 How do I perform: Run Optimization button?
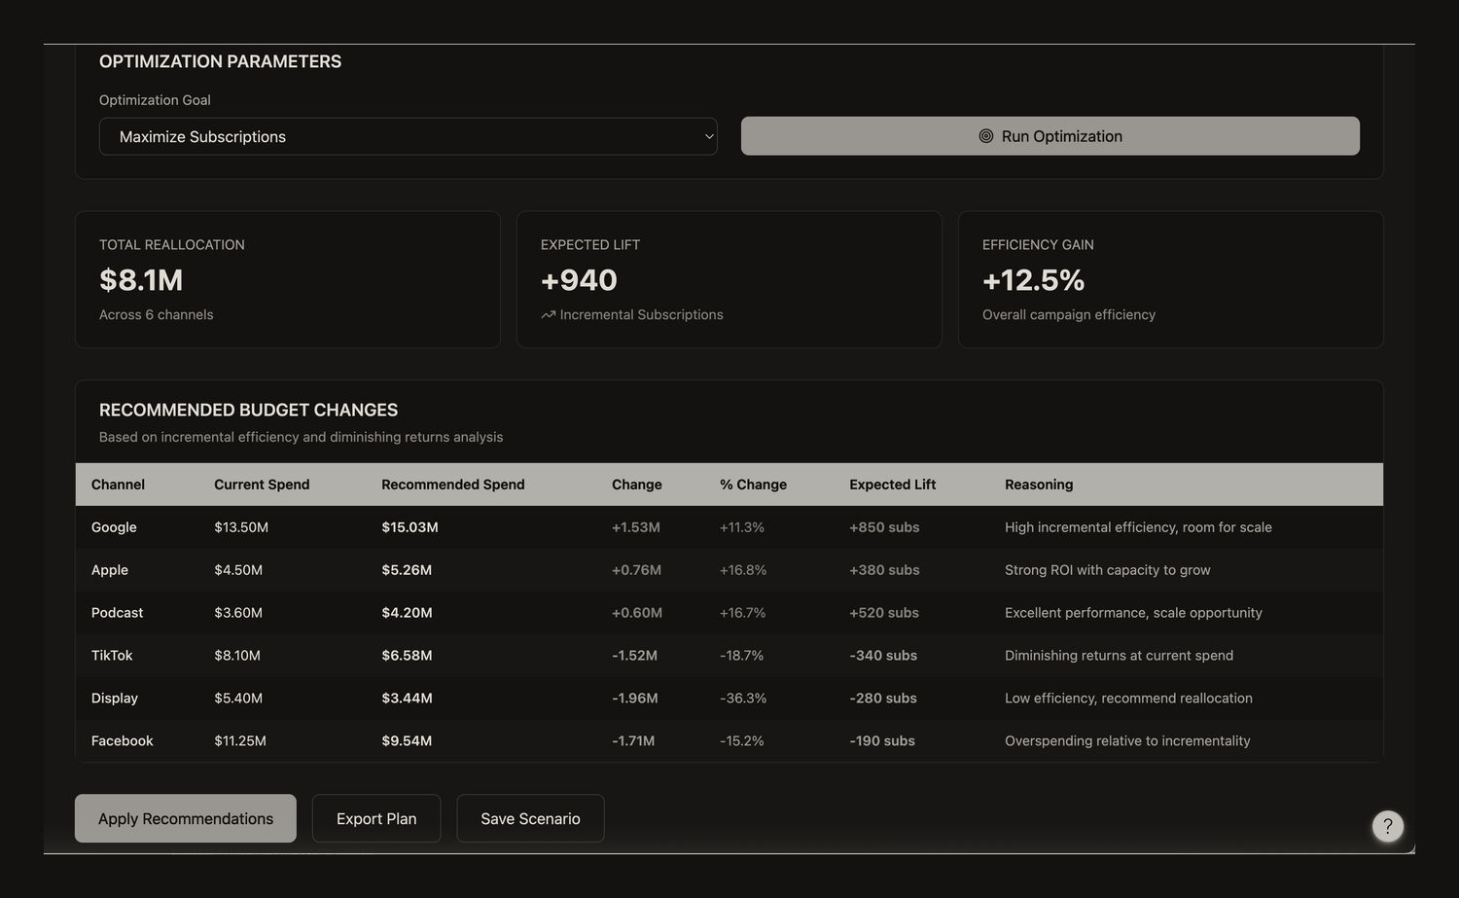click(x=1050, y=136)
